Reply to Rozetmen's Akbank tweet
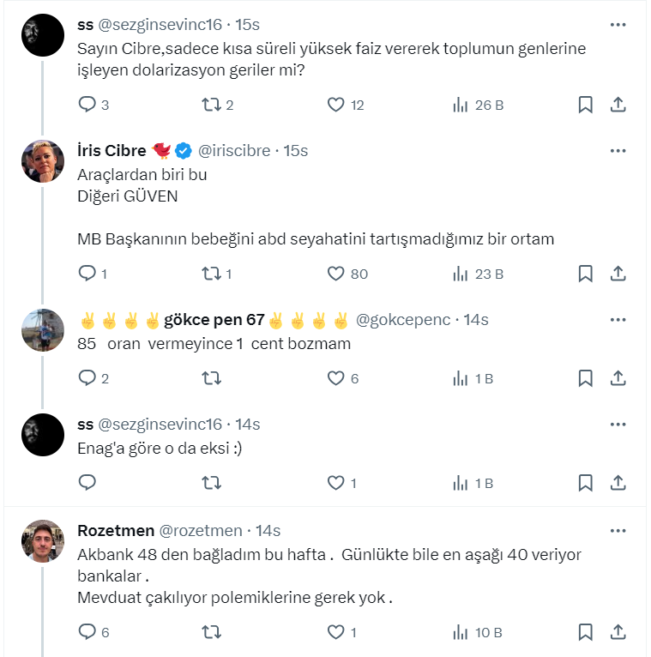Screen dimensions: 651x657 click(87, 632)
